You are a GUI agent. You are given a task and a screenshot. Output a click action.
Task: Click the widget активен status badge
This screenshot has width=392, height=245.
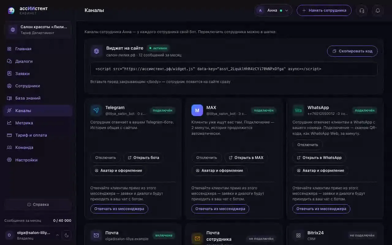coord(158,48)
